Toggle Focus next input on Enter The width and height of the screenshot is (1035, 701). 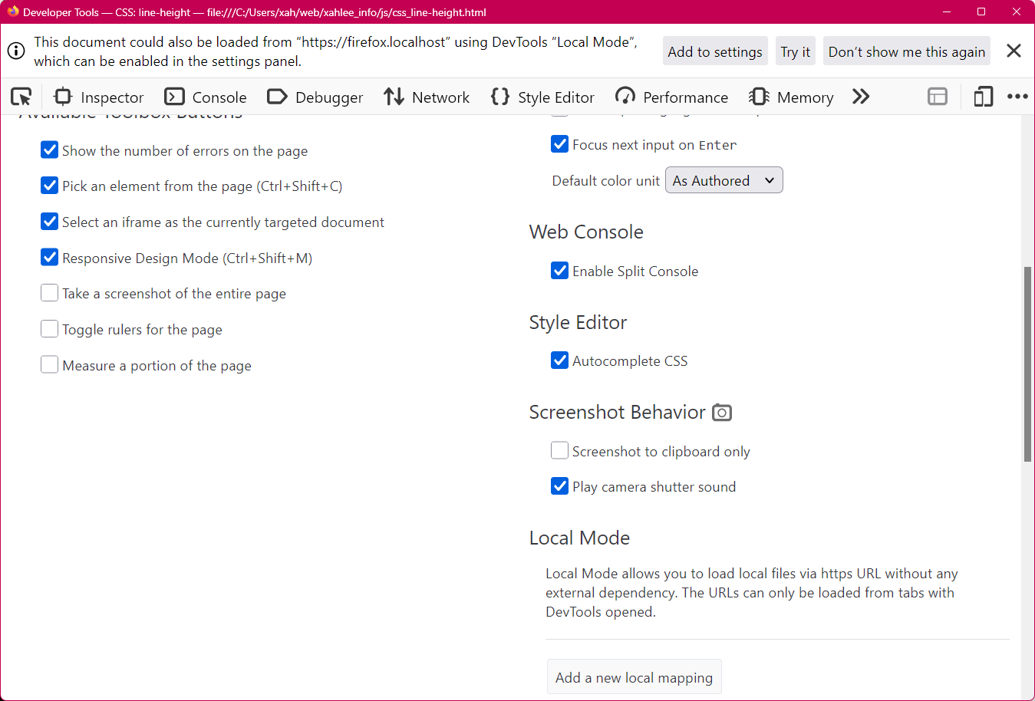(x=560, y=144)
